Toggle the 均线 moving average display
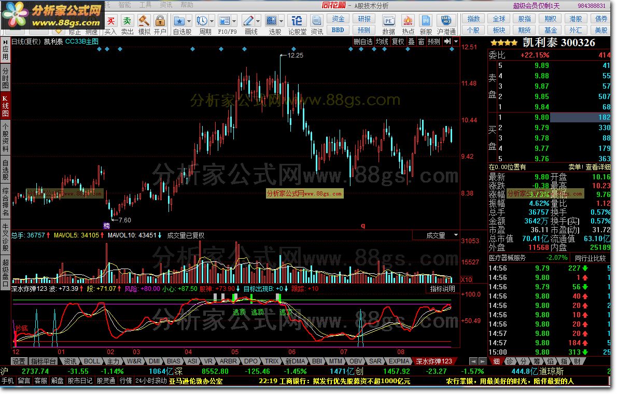 point(382,41)
